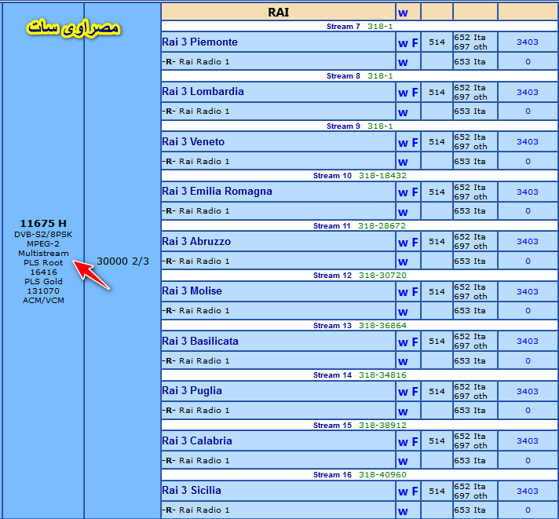Select the 0 value in the Rai Radio 1 row under Stream 12
The height and width of the screenshot is (519, 559).
pos(528,311)
